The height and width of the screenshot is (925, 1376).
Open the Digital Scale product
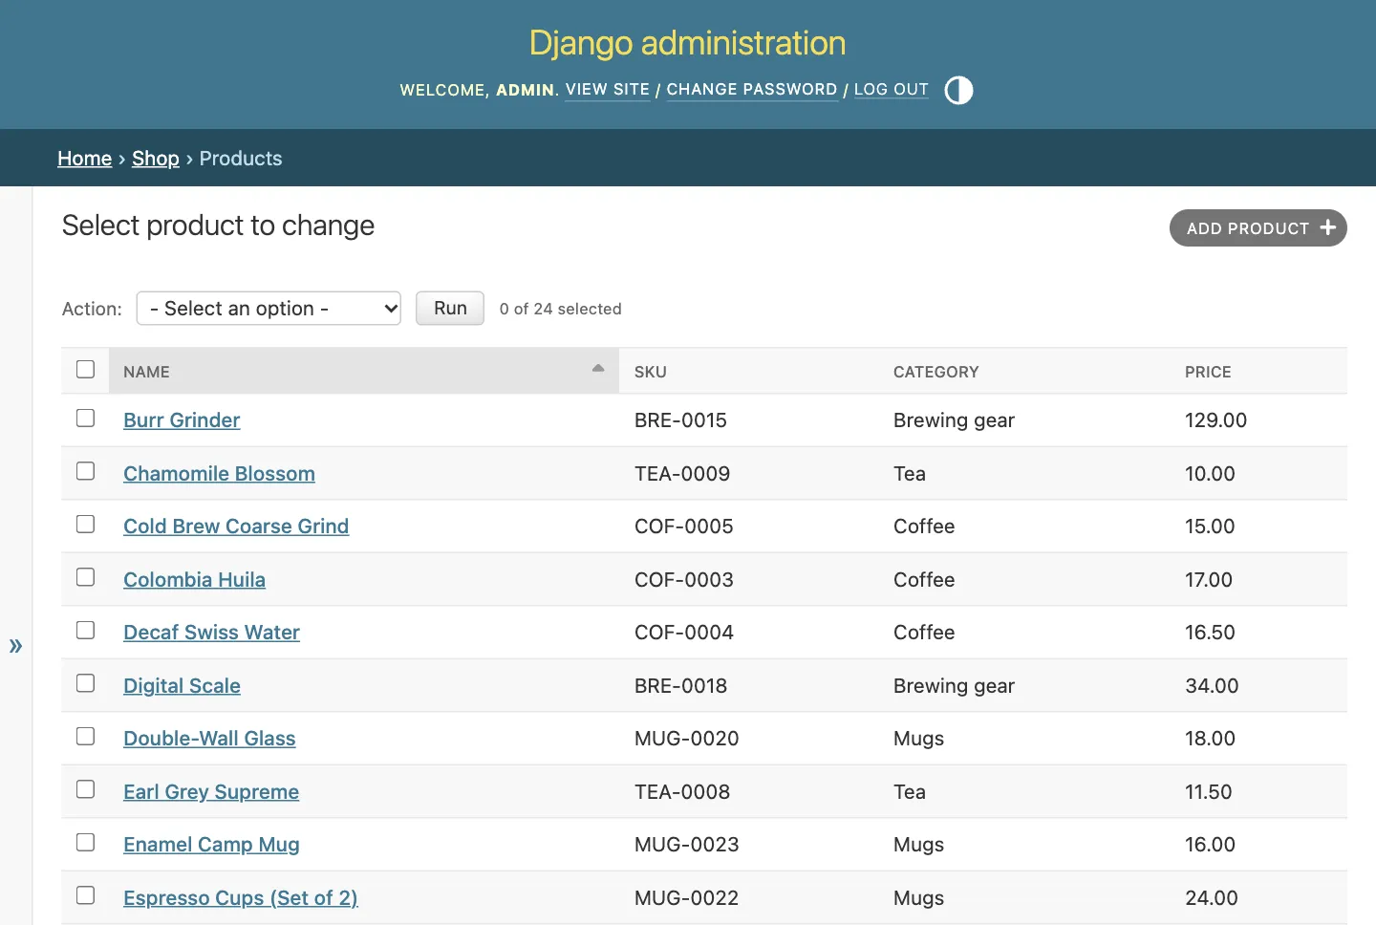coord(182,686)
